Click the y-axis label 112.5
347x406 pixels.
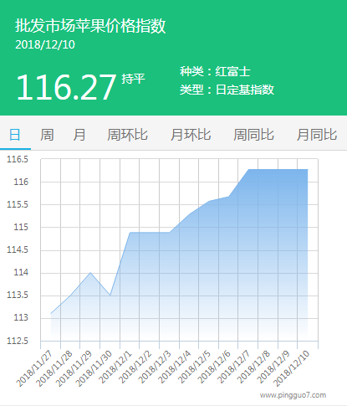coord(18,341)
